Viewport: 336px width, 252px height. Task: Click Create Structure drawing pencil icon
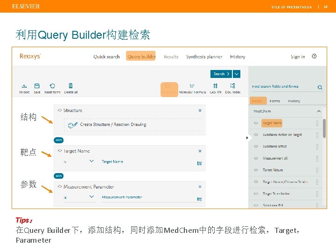pyautogui.click(x=73, y=125)
